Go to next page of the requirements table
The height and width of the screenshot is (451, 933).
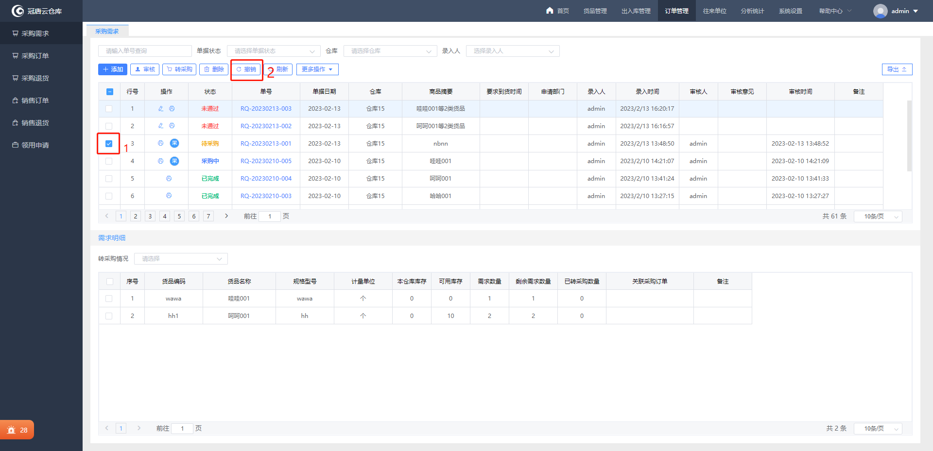click(226, 216)
